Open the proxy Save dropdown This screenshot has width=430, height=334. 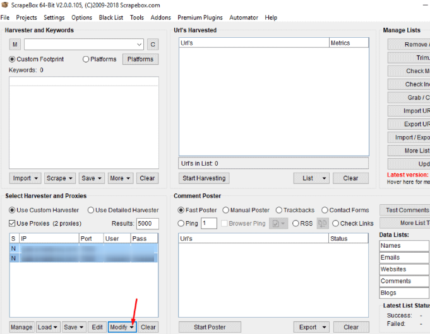(x=74, y=327)
